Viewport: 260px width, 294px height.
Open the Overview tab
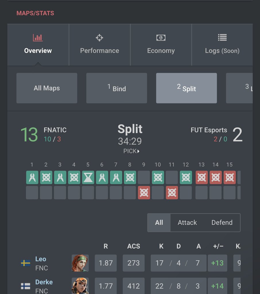pyautogui.click(x=38, y=45)
